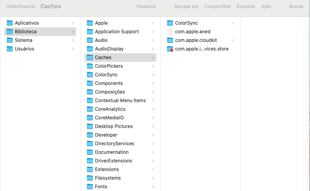Click the chevron beside ColorSync in third column
The width and height of the screenshot is (310, 191).
pos(233,23)
